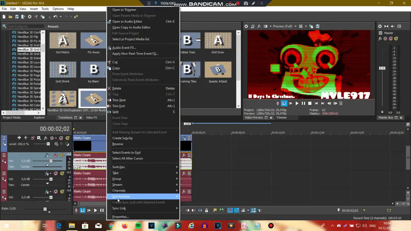
Task: Click Play button in Video Preview
Action: 297,103
